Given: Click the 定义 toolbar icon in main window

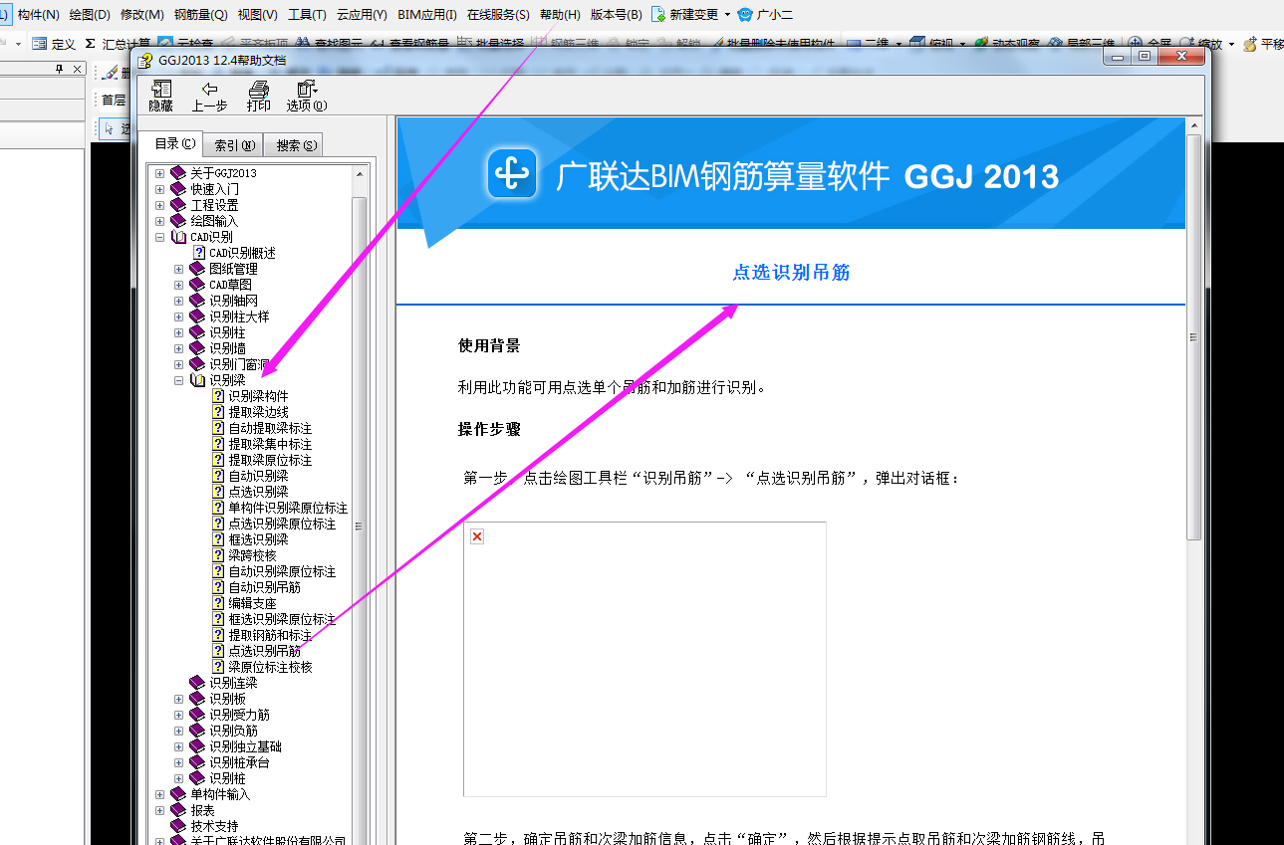Looking at the screenshot, I should [x=39, y=44].
